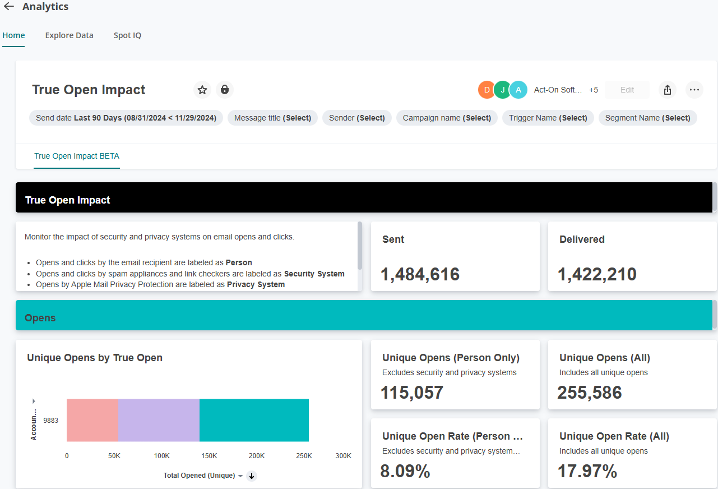
Task: Click the Sent value 1,484,616
Action: 420,274
